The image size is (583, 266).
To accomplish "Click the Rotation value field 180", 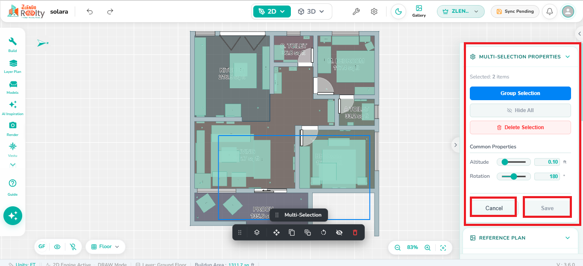I will point(547,176).
